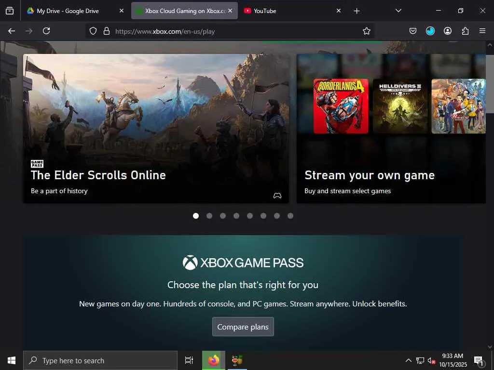
Task: View site security padlock info
Action: click(107, 31)
